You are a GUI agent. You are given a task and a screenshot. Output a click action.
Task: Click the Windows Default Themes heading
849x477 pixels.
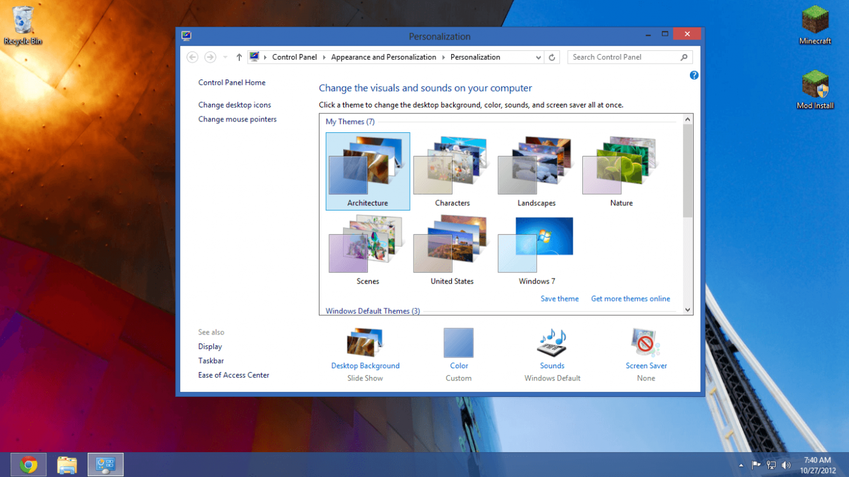coord(373,311)
